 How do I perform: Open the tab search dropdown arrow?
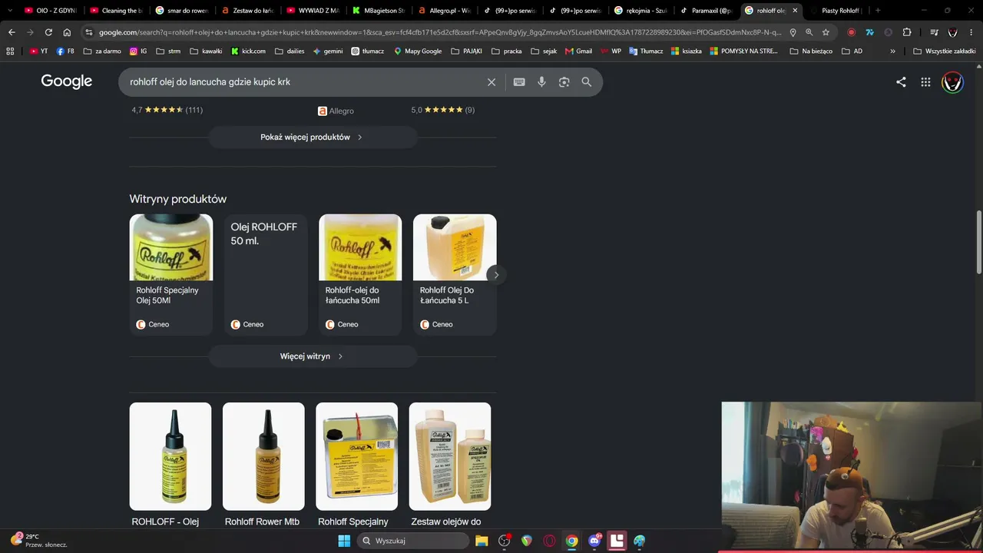(x=9, y=11)
